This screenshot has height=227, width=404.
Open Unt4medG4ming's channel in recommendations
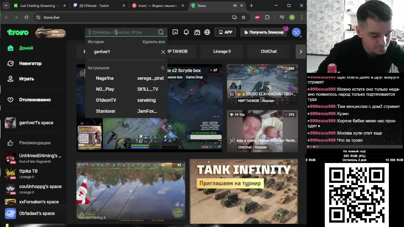pyautogui.click(x=33, y=158)
